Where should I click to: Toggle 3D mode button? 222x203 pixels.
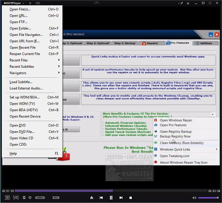(x=7, y=197)
